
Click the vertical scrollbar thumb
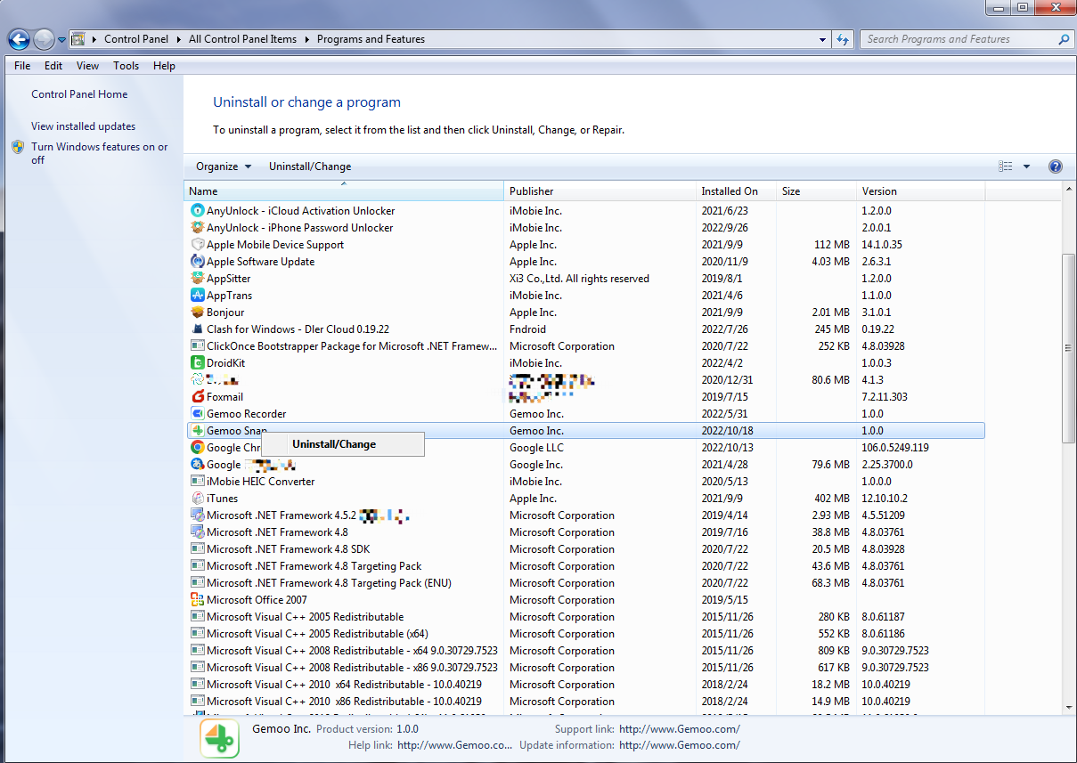[x=1069, y=349]
